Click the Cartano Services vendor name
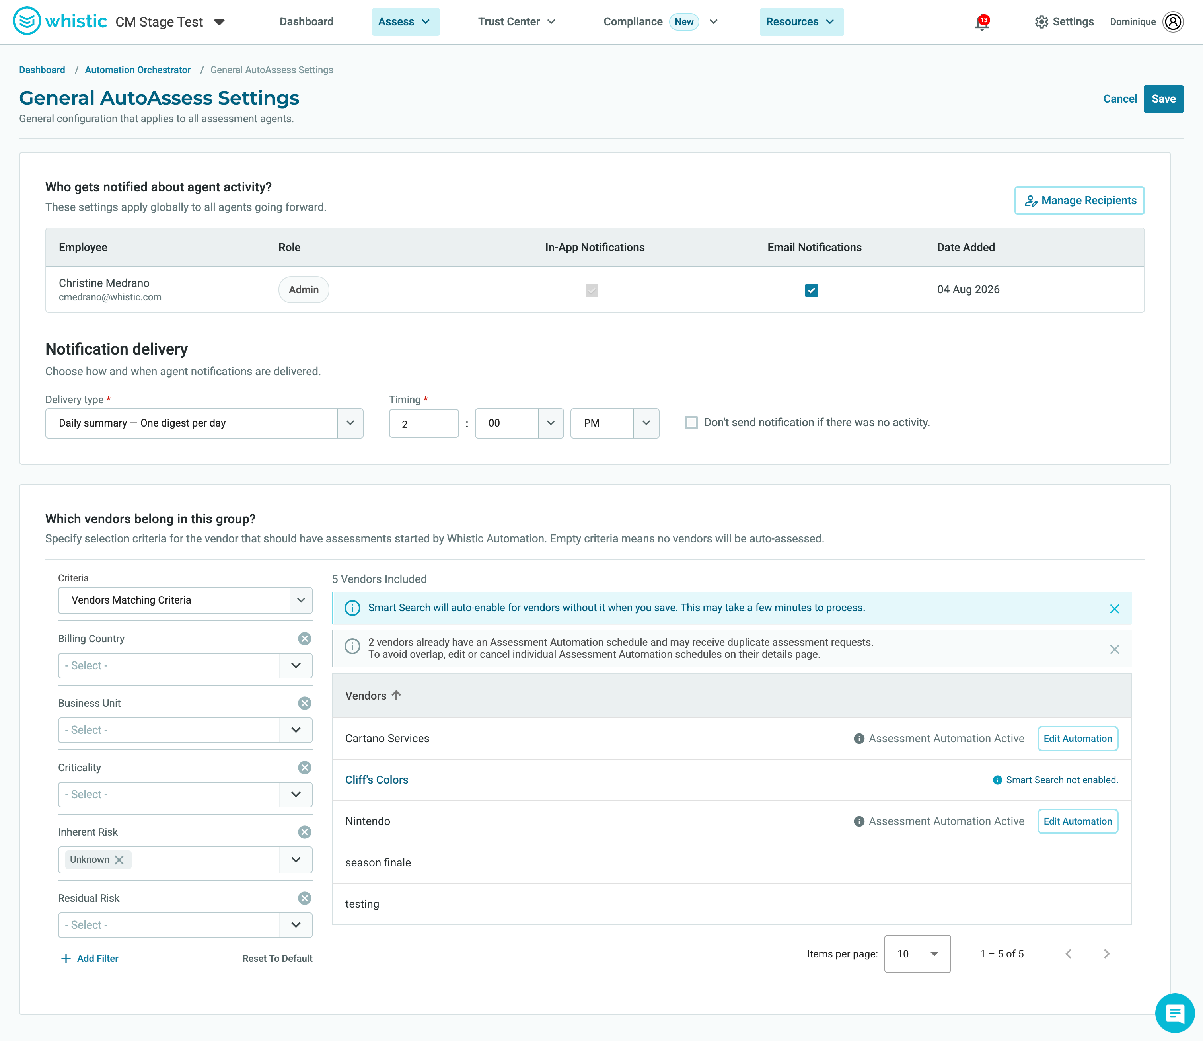 (387, 739)
